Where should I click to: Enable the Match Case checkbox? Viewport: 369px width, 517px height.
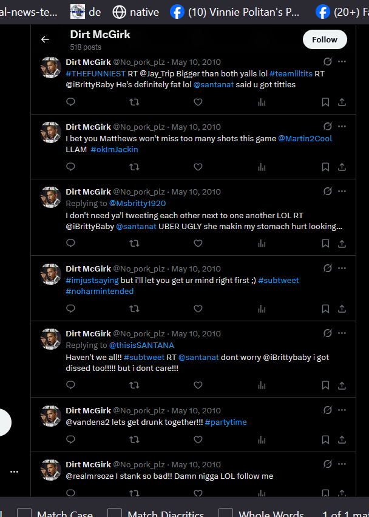[24, 514]
